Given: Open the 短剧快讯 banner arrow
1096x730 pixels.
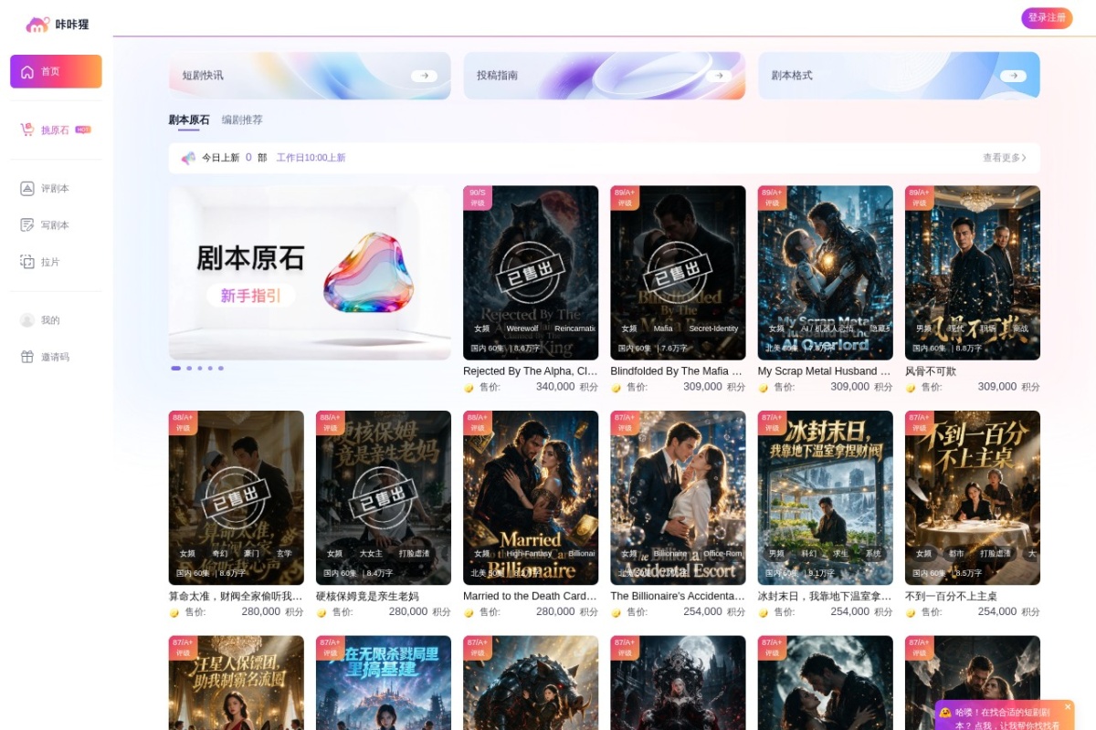Looking at the screenshot, I should coord(424,76).
